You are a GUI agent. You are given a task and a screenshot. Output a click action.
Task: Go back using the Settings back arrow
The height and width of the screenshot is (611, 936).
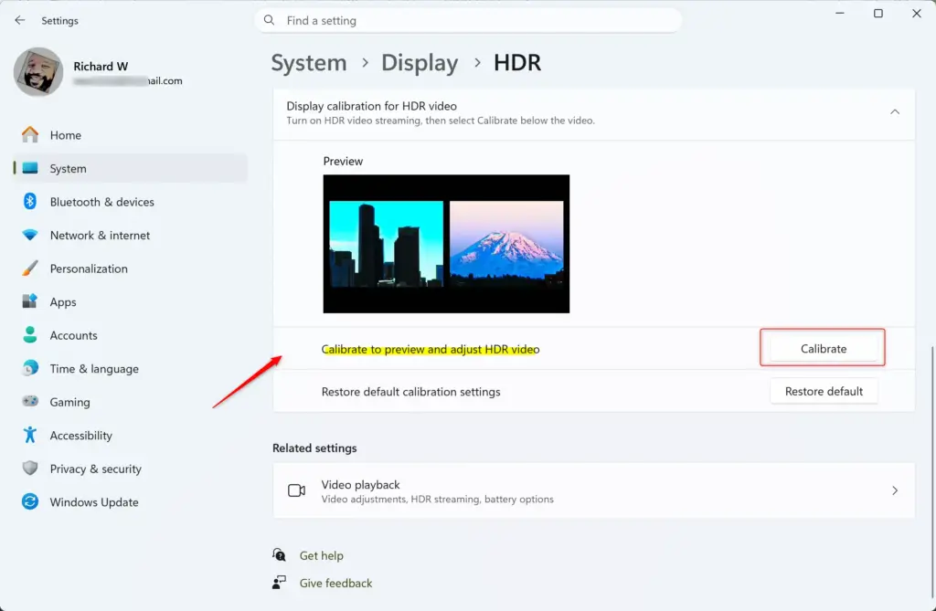[x=20, y=20]
